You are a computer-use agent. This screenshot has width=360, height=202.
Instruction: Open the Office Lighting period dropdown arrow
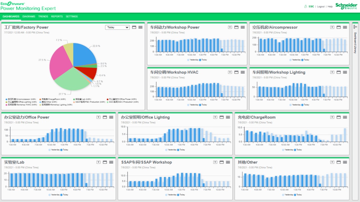[x=215, y=117]
